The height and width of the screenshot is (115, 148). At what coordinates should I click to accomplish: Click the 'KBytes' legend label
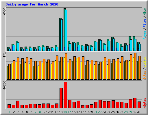[x=145, y=103]
